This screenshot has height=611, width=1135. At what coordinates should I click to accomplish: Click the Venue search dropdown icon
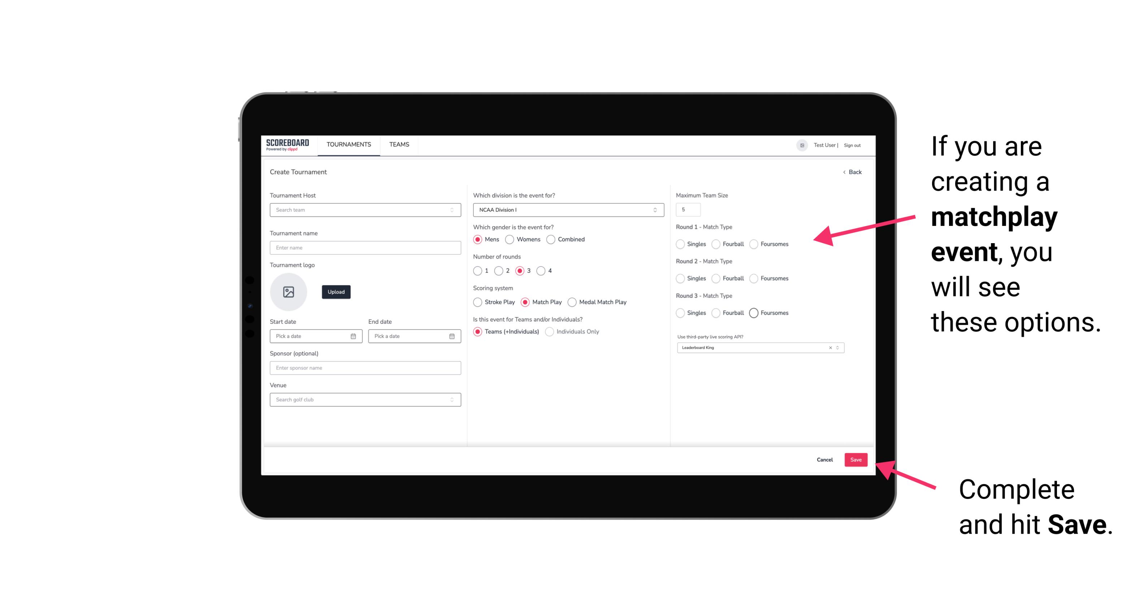coord(452,400)
